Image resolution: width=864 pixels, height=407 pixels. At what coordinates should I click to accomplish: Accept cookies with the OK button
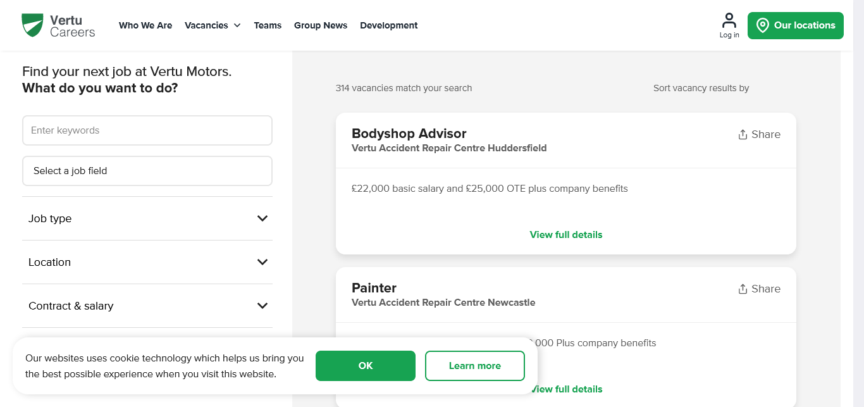pyautogui.click(x=366, y=366)
